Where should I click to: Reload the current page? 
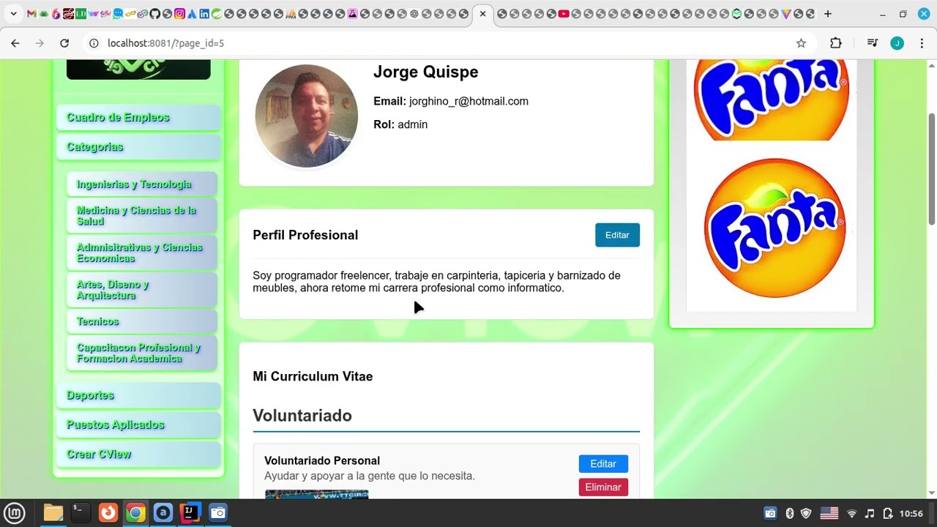[x=64, y=43]
